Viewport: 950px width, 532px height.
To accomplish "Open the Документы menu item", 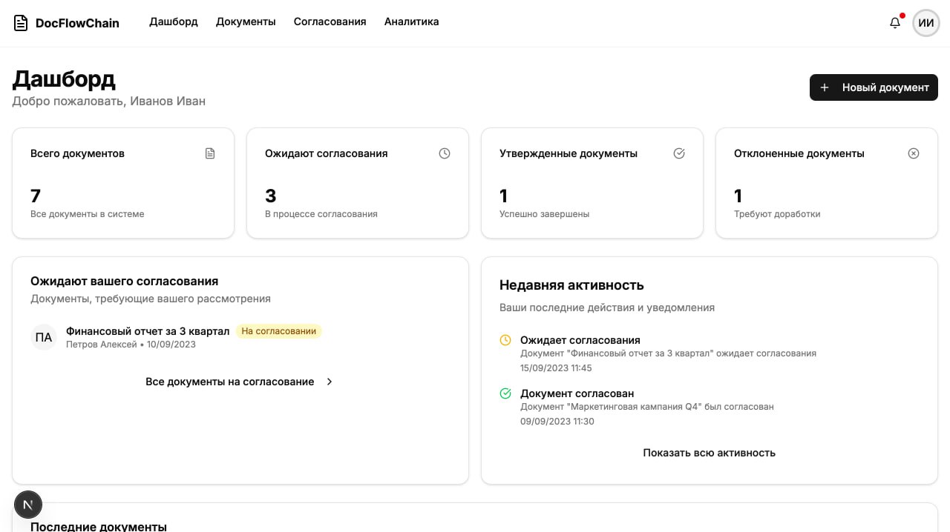I will 246,21.
